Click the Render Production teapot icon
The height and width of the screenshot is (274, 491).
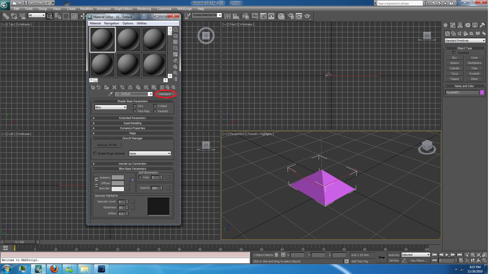pyautogui.click(x=307, y=16)
